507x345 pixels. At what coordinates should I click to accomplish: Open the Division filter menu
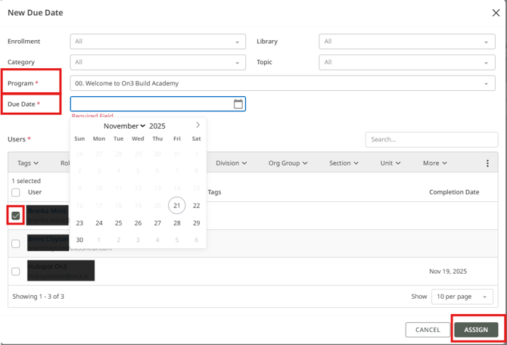[231, 163]
